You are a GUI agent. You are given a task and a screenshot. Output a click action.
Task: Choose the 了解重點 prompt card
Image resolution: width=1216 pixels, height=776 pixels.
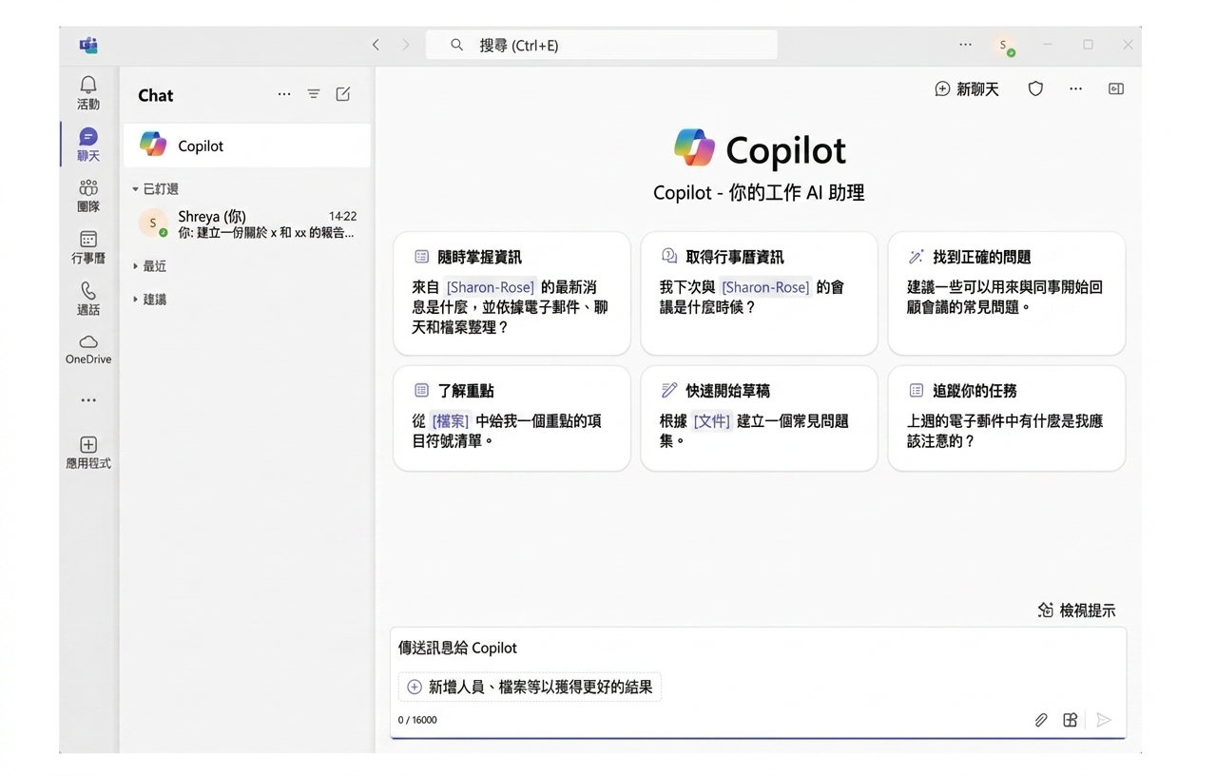coord(511,418)
